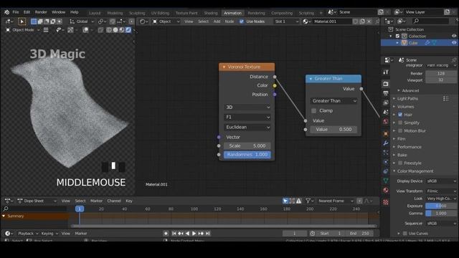Enable the Freestyle checkbox
This screenshot has height=258, width=459.
(x=400, y=163)
